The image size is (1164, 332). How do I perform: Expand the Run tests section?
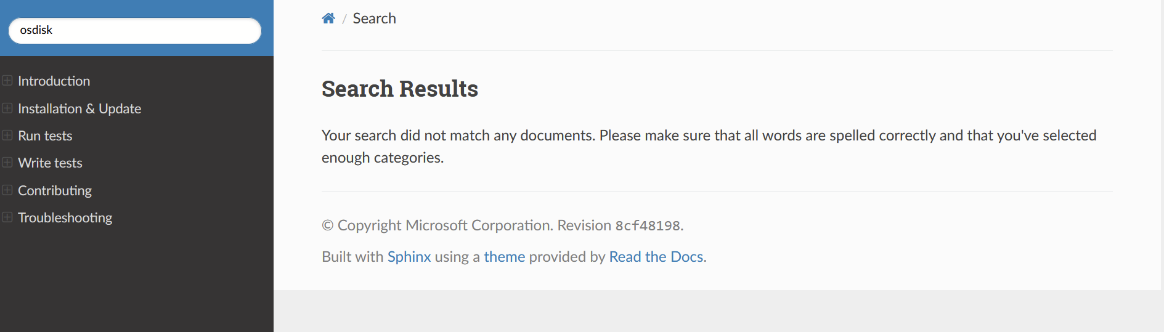coord(7,136)
